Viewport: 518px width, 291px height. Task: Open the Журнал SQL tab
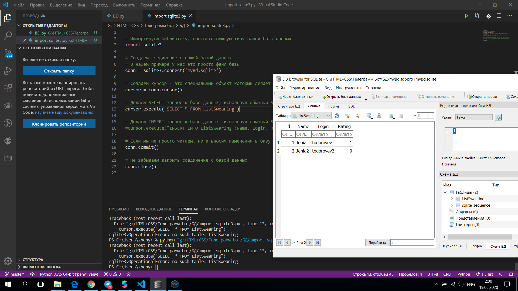coord(452,246)
